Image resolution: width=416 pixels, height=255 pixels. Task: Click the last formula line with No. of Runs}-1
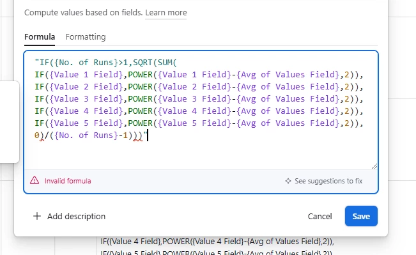tap(91, 135)
